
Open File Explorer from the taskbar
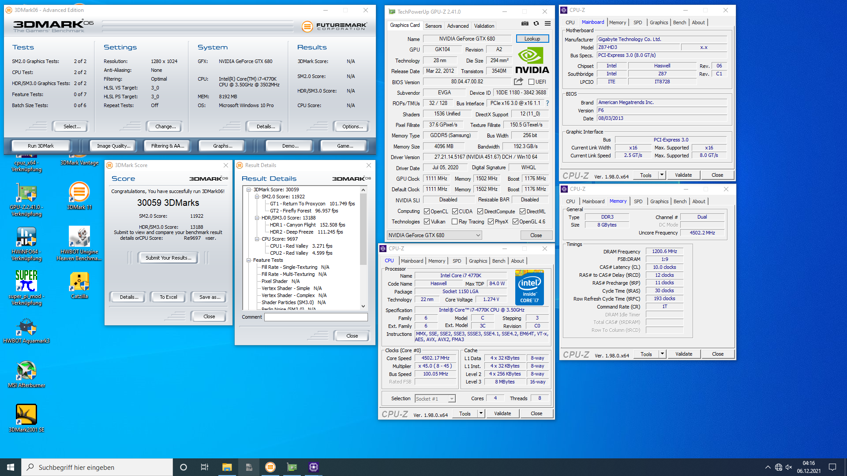(227, 467)
